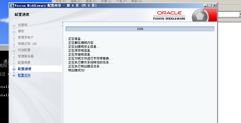Click the wizard title 第 8 页 (共 9 页)
Screen dimensions: 241x123
[x=82, y=6]
